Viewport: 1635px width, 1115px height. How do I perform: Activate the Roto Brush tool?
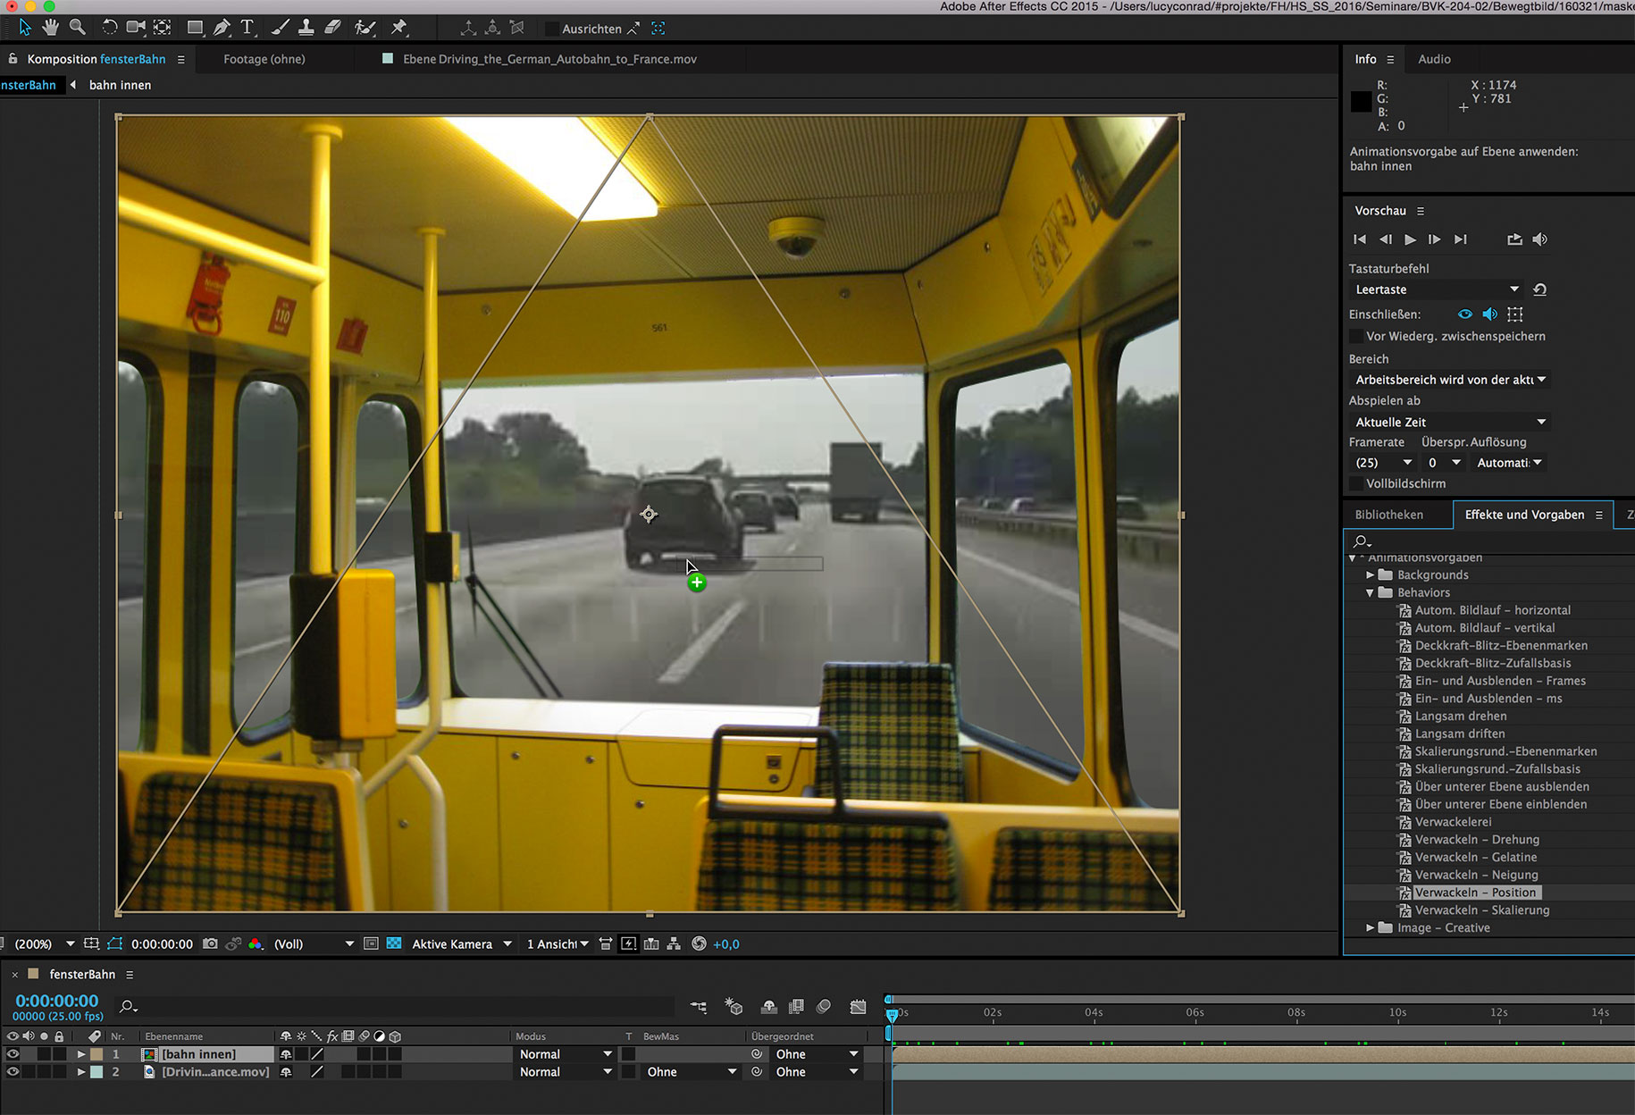pyautogui.click(x=365, y=28)
